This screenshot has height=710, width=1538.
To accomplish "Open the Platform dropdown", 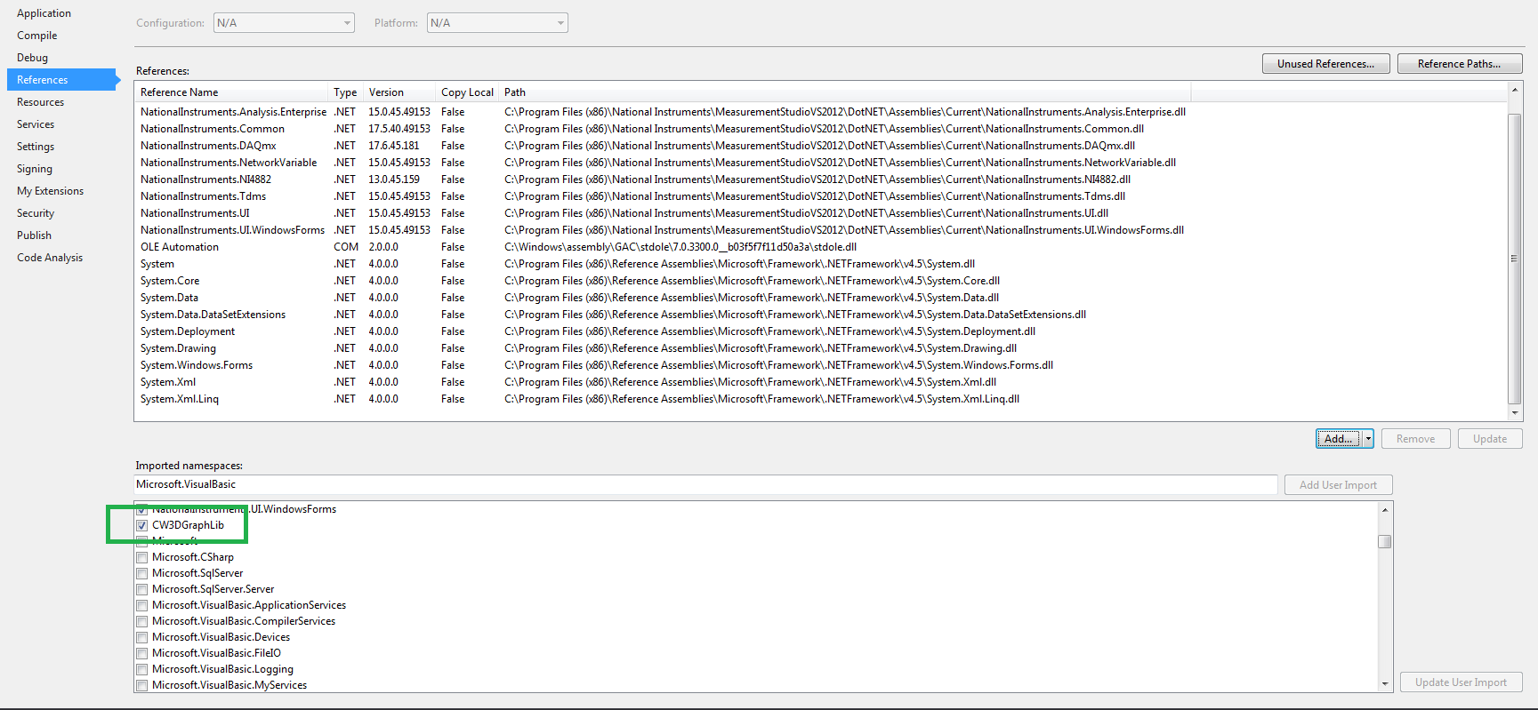I will tap(497, 23).
